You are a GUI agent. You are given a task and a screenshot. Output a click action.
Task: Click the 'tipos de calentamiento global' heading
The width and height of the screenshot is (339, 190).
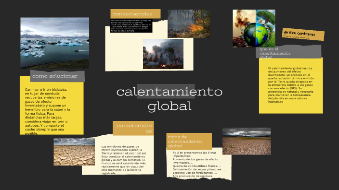click(x=189, y=142)
